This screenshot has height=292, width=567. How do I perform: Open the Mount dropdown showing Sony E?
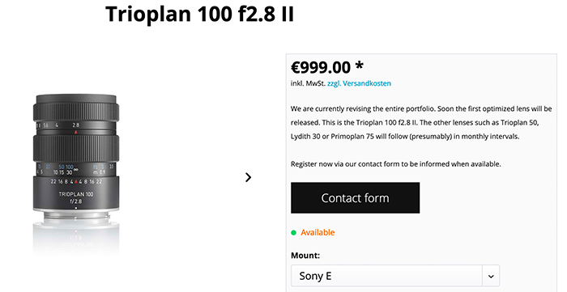395,276
